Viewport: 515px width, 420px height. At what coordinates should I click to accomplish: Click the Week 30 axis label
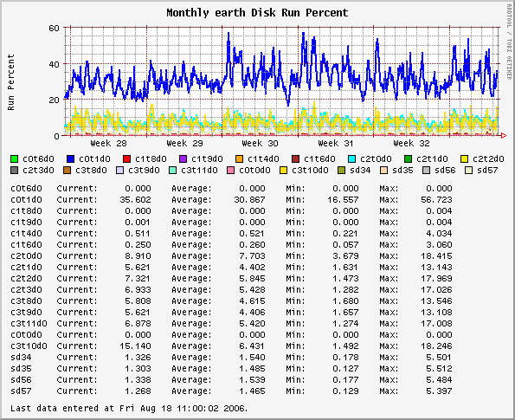(x=260, y=143)
